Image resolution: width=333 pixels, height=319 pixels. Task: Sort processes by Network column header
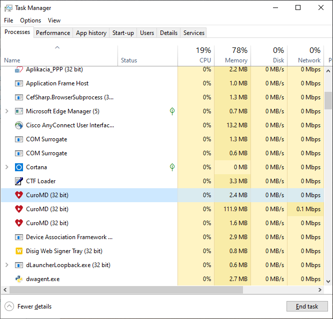(x=305, y=55)
